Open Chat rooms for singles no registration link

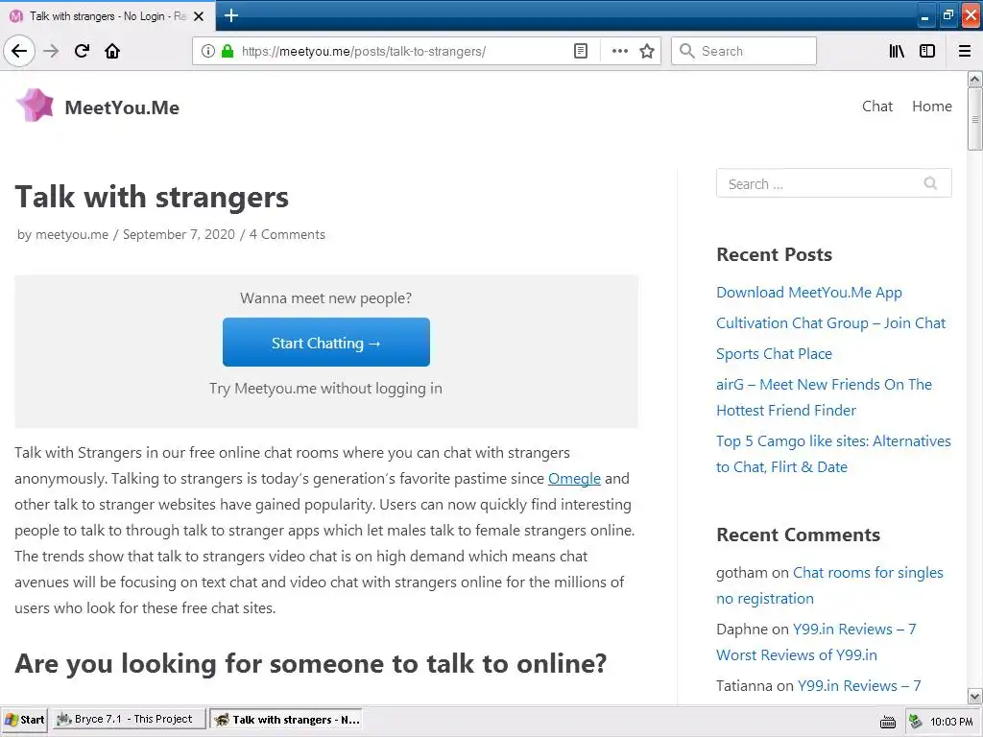tap(829, 585)
